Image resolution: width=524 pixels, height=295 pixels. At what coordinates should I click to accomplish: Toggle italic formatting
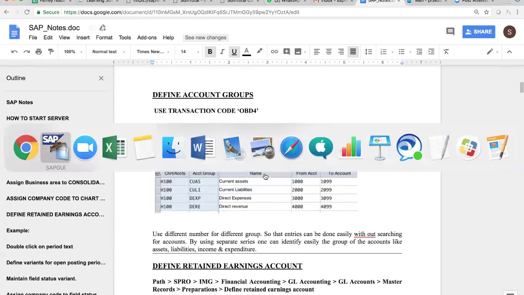pos(222,52)
